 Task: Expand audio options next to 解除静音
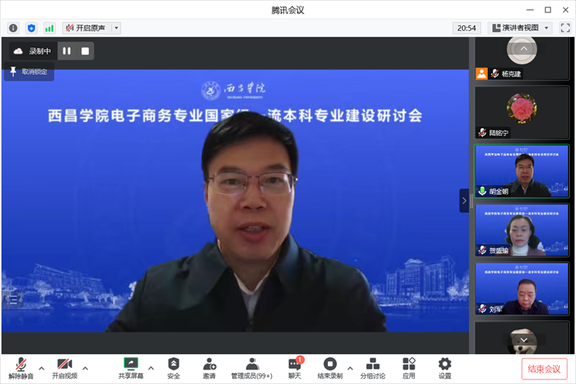click(x=41, y=368)
